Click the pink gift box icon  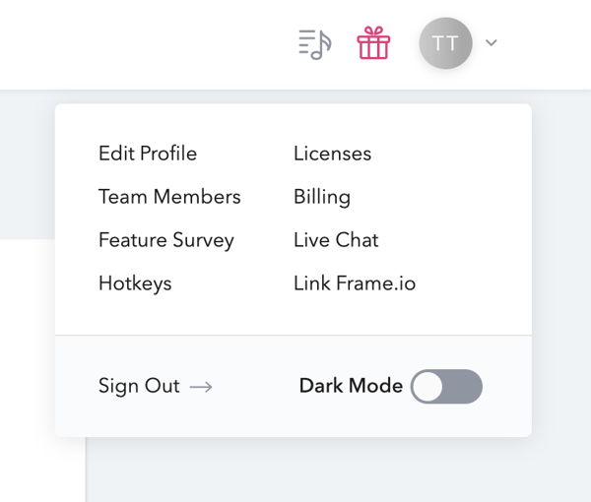pyautogui.click(x=373, y=43)
